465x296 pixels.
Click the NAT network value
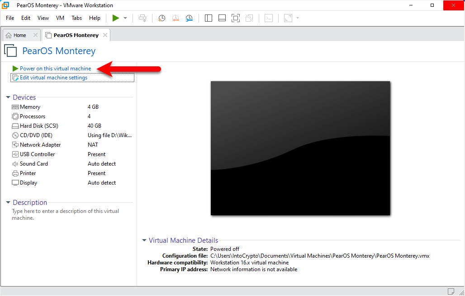pyautogui.click(x=93, y=144)
